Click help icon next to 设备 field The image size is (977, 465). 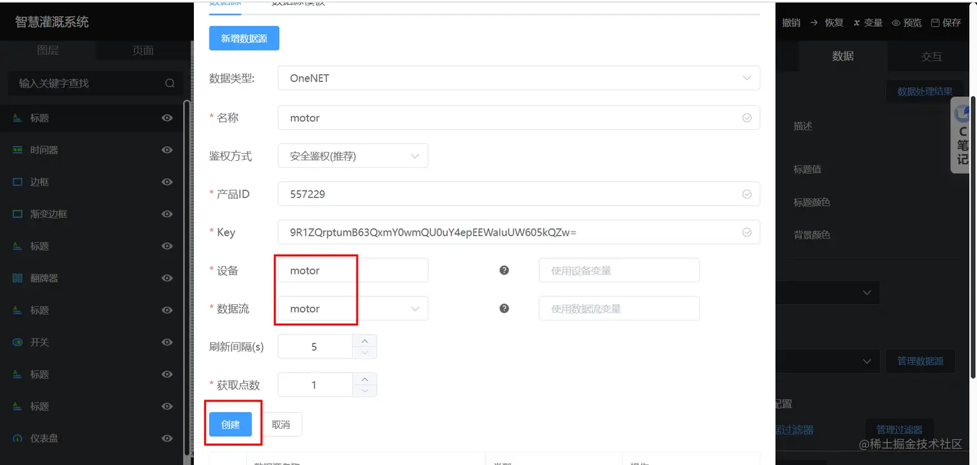click(505, 270)
